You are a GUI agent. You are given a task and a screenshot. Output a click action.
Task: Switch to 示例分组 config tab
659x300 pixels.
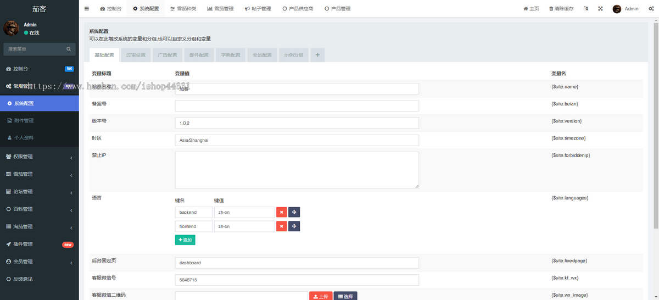click(x=294, y=55)
